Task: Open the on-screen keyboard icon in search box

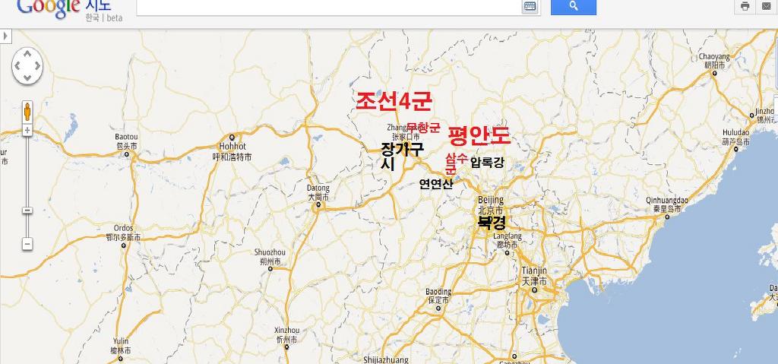Action: (530, 6)
